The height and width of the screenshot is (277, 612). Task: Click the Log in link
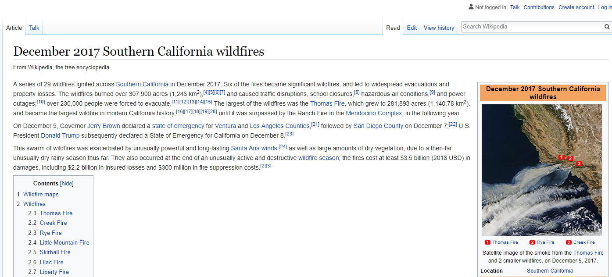(605, 7)
